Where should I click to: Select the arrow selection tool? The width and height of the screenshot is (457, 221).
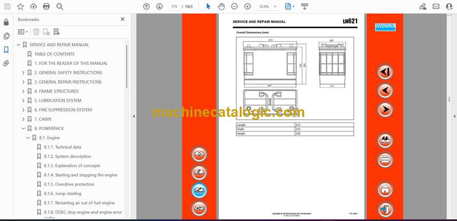tap(208, 7)
